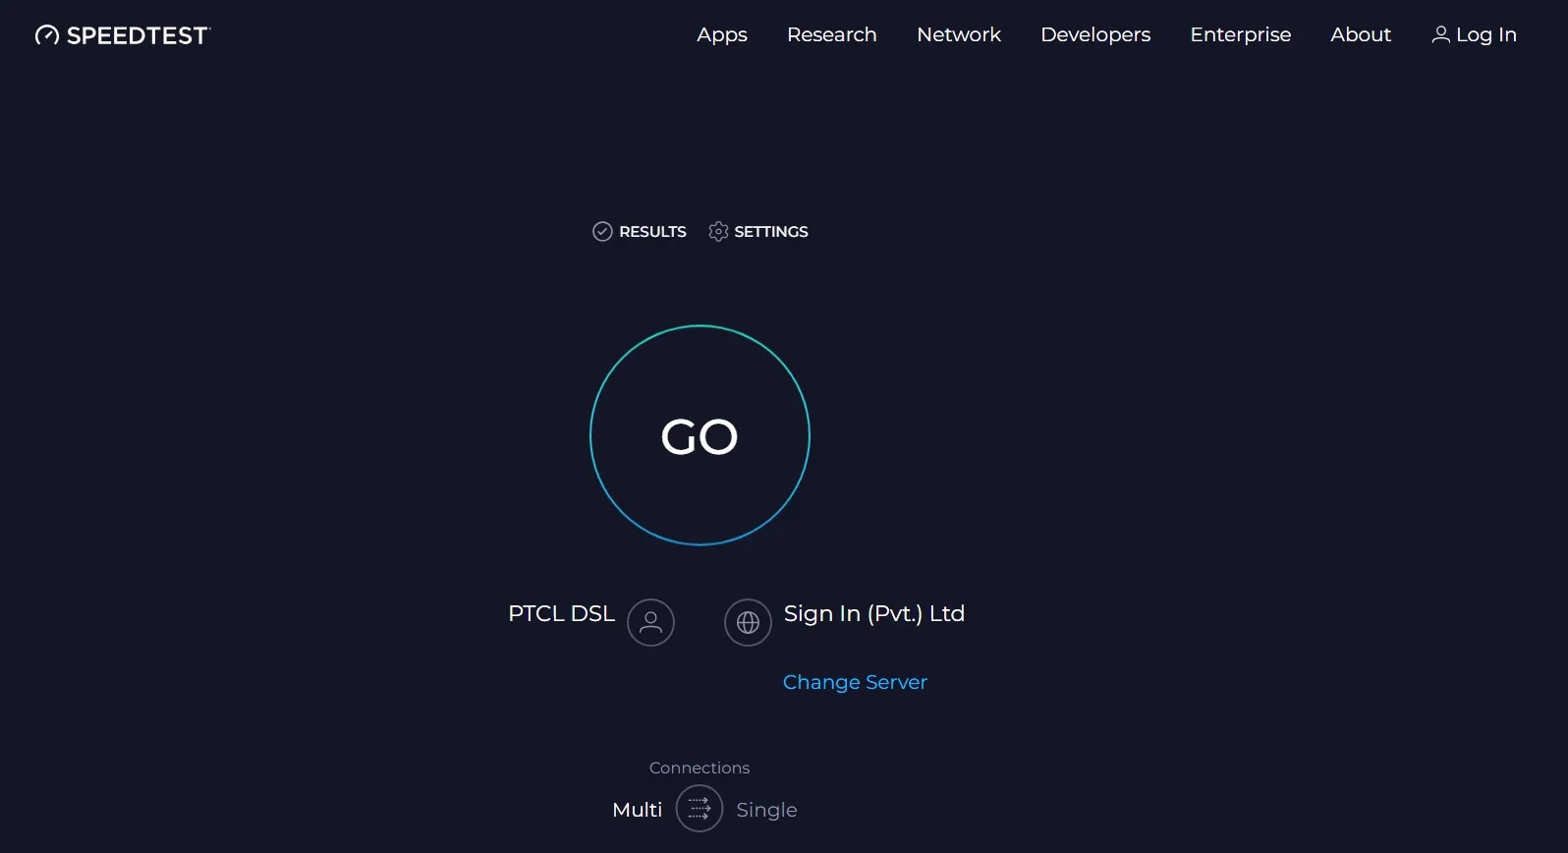Viewport: 1568px width, 853px height.
Task: Click the user icon beside PTCL DSL
Action: (650, 623)
